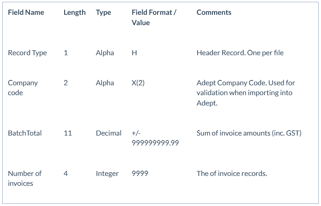Select the Record Type field name cell
This screenshot has width=321, height=206.
pos(27,53)
